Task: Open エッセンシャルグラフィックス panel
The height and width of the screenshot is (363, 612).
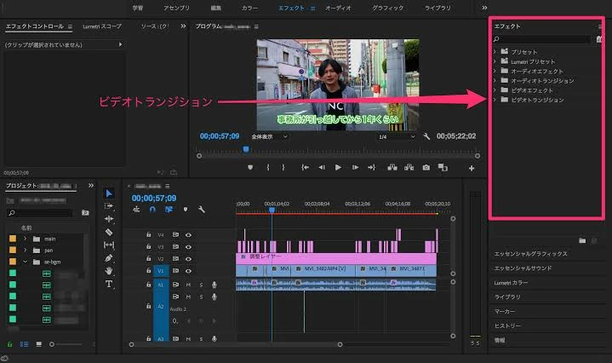Action: [x=530, y=254]
